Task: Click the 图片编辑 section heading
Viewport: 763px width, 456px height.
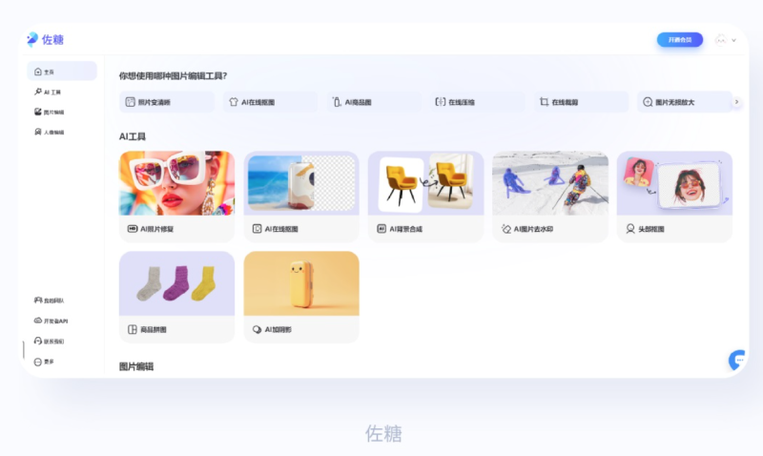Action: click(x=136, y=366)
